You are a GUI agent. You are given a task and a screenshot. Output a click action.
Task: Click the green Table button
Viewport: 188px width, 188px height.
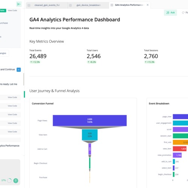(3, 11)
